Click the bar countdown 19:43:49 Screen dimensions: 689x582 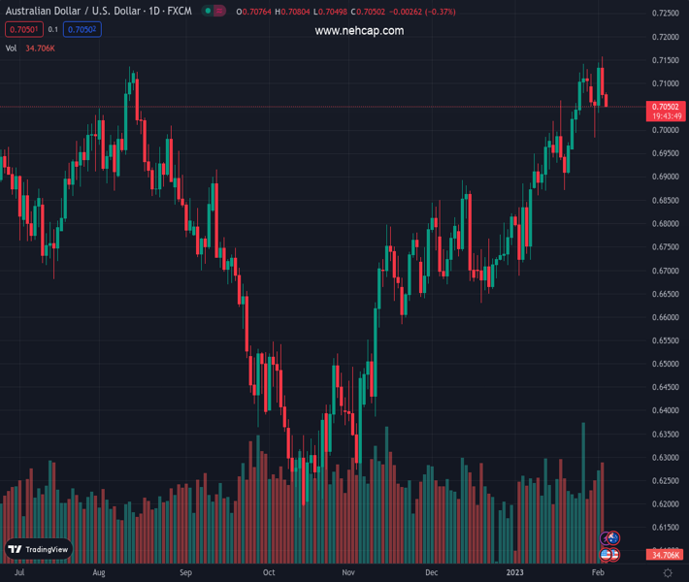[667, 116]
